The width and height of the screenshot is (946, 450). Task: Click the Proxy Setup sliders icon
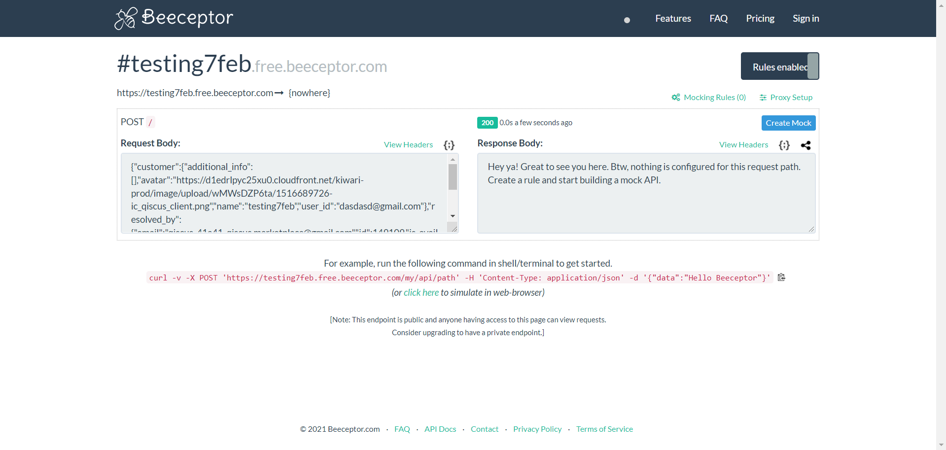(763, 98)
